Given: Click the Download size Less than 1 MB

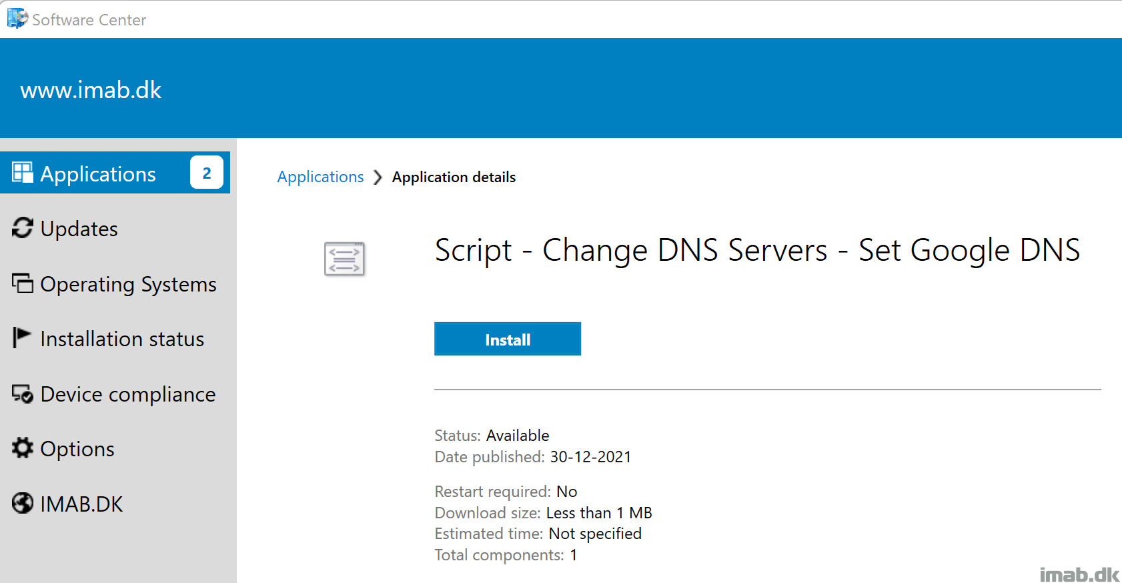Looking at the screenshot, I should (599, 513).
